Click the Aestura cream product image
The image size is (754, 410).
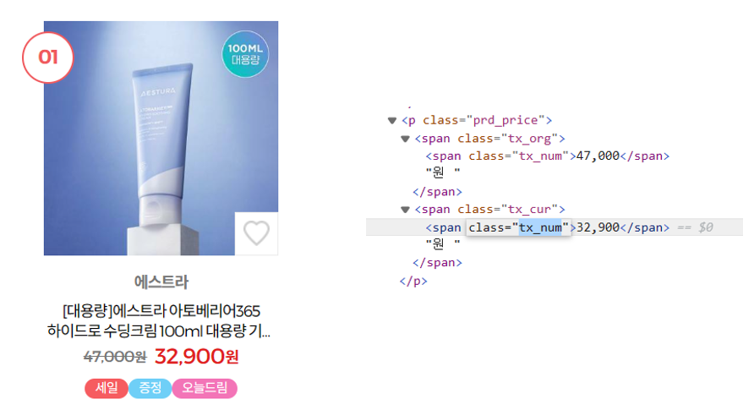click(x=161, y=138)
